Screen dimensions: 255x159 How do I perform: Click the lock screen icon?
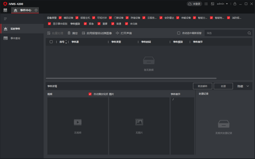[x=235, y=4]
